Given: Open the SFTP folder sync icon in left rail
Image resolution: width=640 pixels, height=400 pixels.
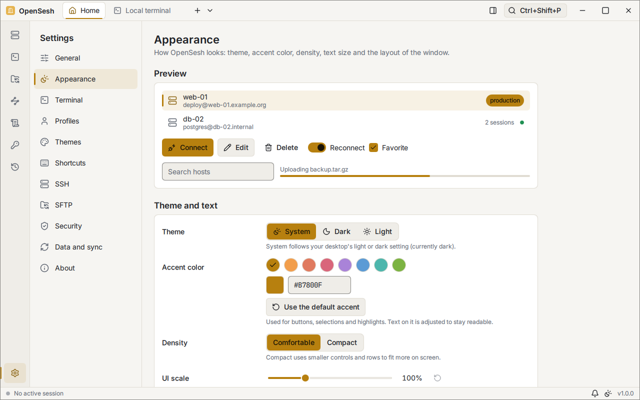Looking at the screenshot, I should 15,79.
